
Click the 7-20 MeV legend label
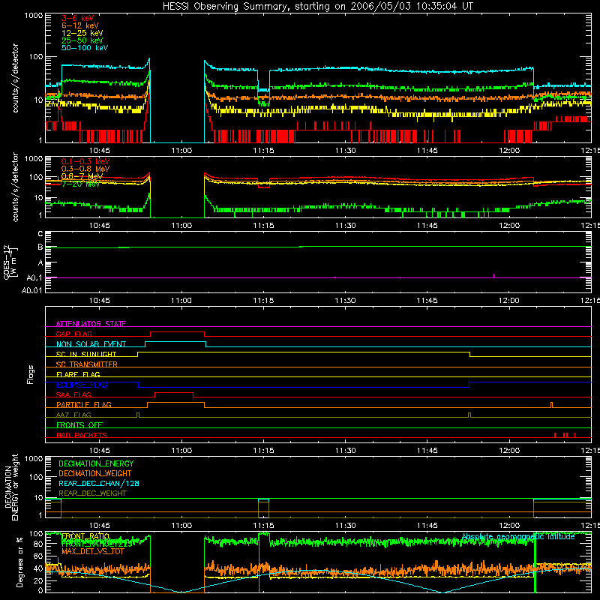81,184
